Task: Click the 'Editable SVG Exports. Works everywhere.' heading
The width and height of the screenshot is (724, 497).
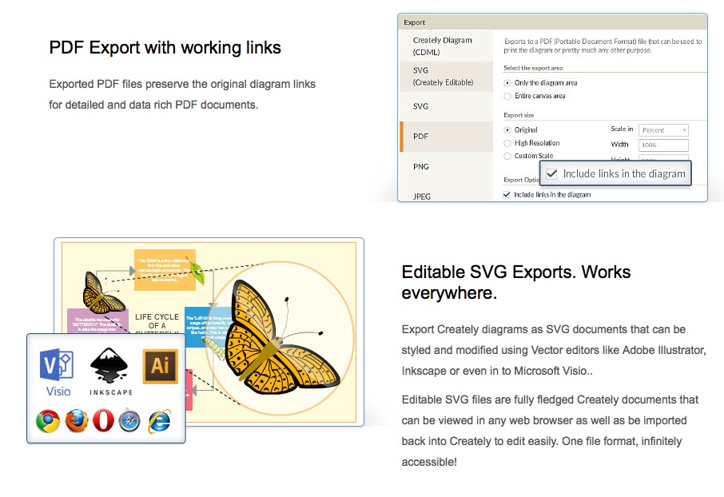Action: (515, 282)
